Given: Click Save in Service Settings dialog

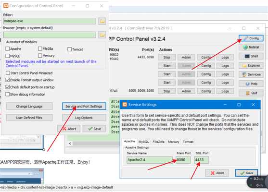Looking at the screenshot, I should point(246,173).
